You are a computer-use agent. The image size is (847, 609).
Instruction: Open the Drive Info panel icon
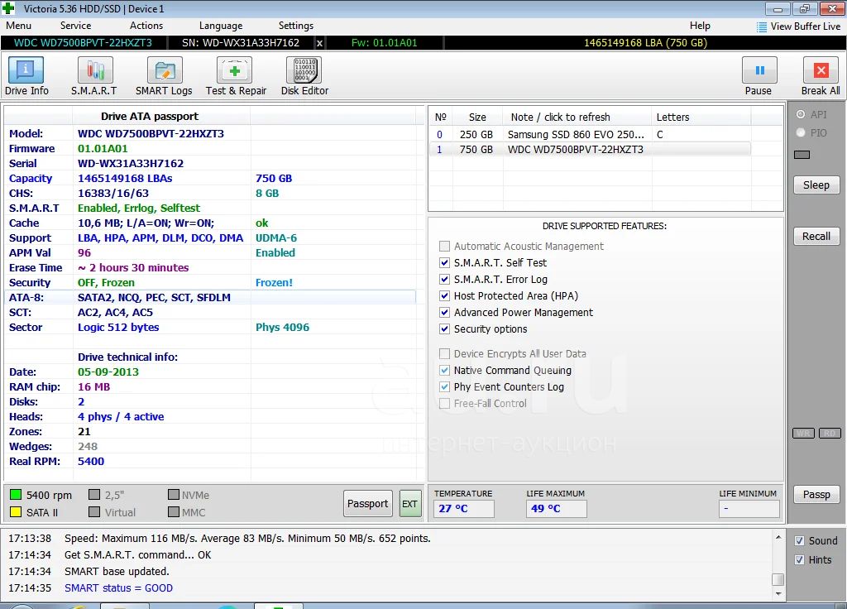[x=26, y=70]
